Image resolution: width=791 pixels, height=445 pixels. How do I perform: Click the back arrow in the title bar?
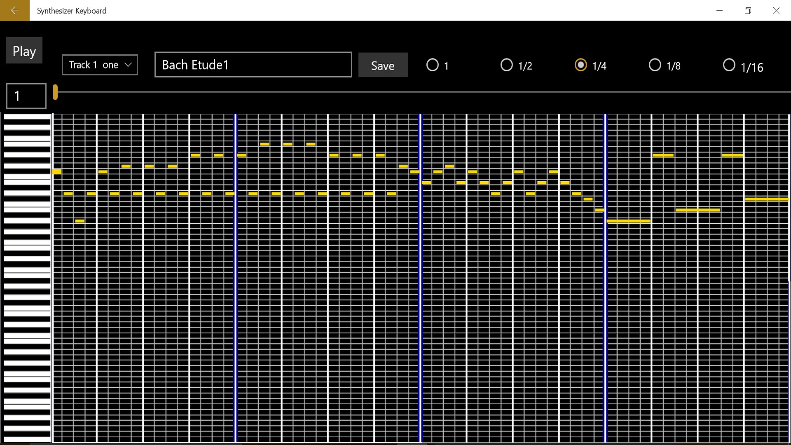(15, 10)
